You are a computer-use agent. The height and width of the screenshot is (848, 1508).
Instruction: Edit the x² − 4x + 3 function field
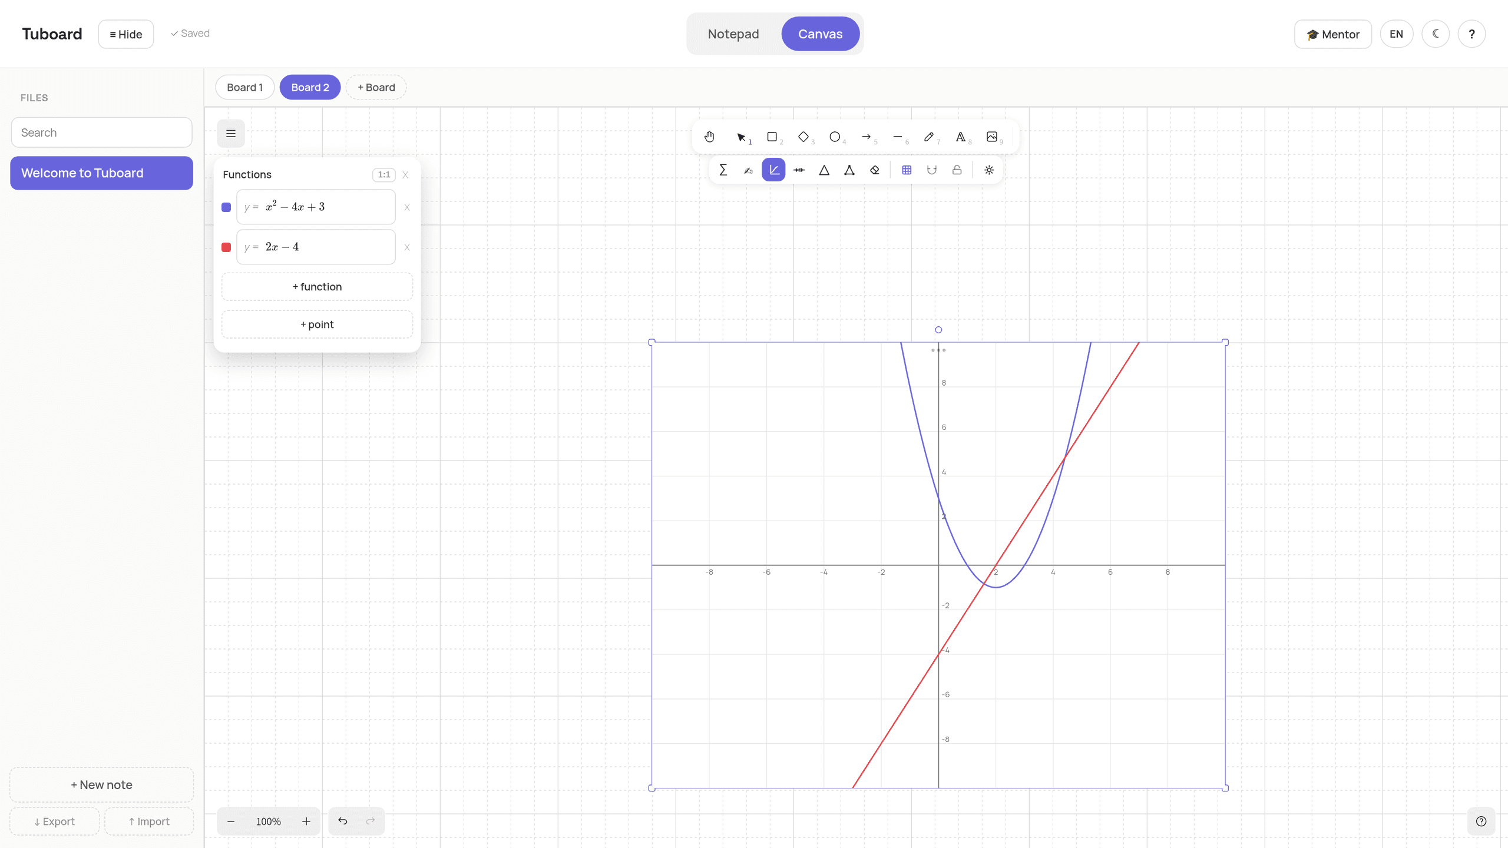[316, 207]
